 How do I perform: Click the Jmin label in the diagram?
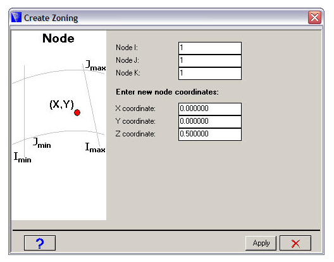click(x=42, y=143)
